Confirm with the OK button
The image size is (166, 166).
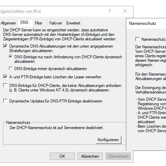click(62, 156)
